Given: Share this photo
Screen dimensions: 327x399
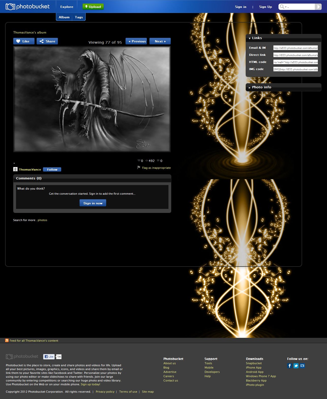Looking at the screenshot, I should (47, 41).
